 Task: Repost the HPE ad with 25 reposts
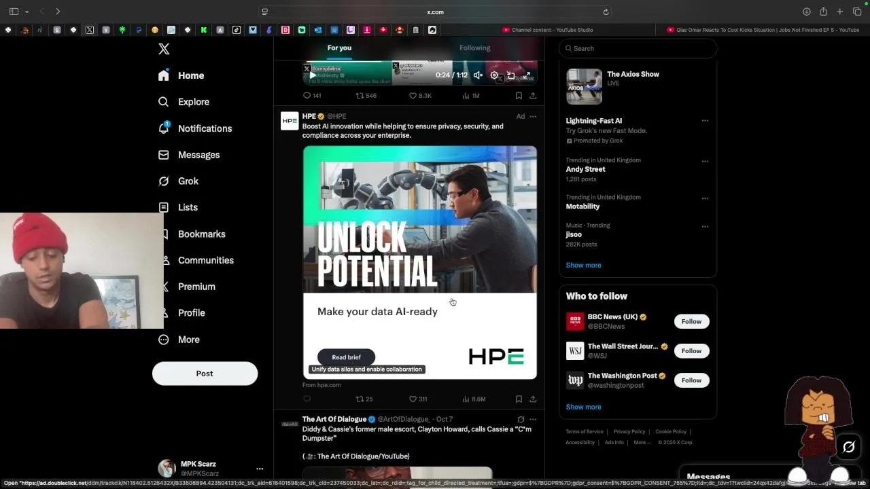365,399
